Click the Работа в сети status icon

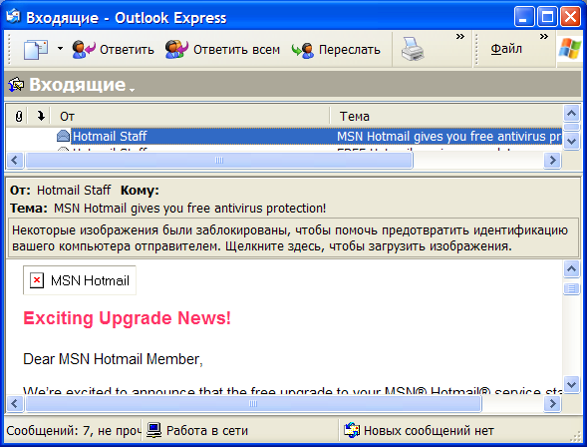(x=153, y=430)
